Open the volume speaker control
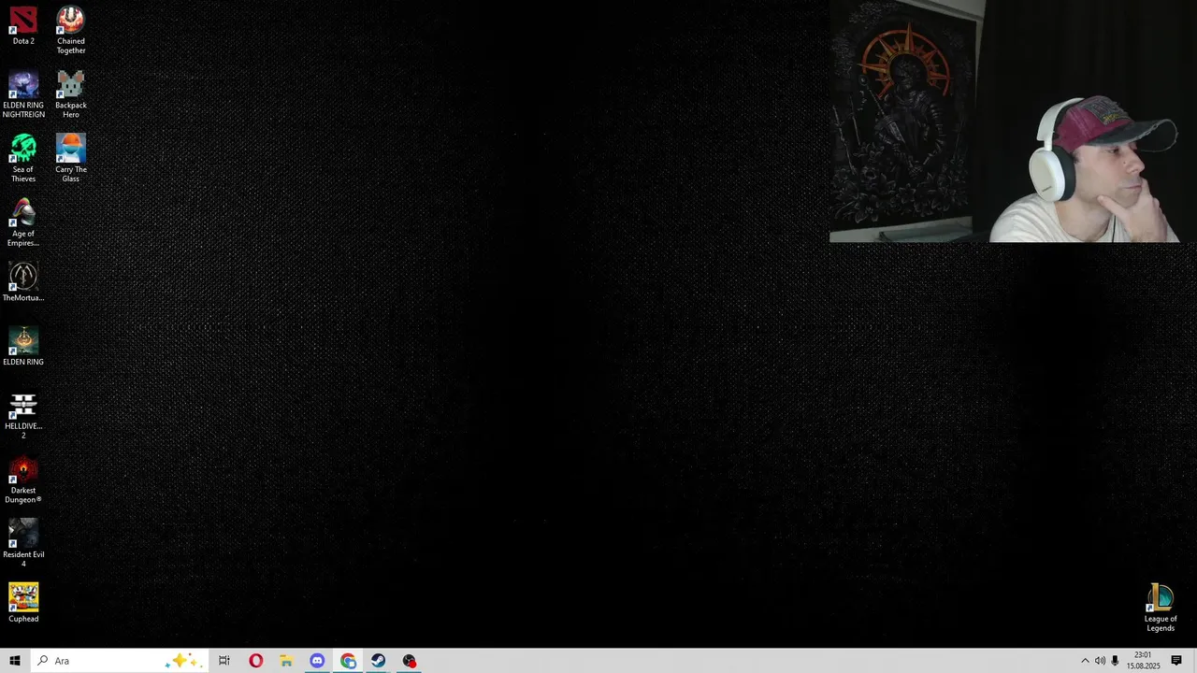Screen dimensions: 1197x673 click(x=1100, y=661)
